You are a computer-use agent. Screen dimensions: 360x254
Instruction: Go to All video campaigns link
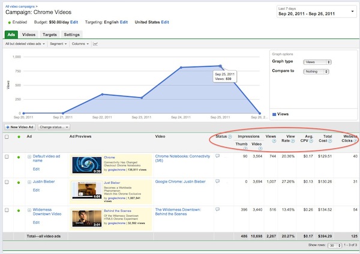20,7
